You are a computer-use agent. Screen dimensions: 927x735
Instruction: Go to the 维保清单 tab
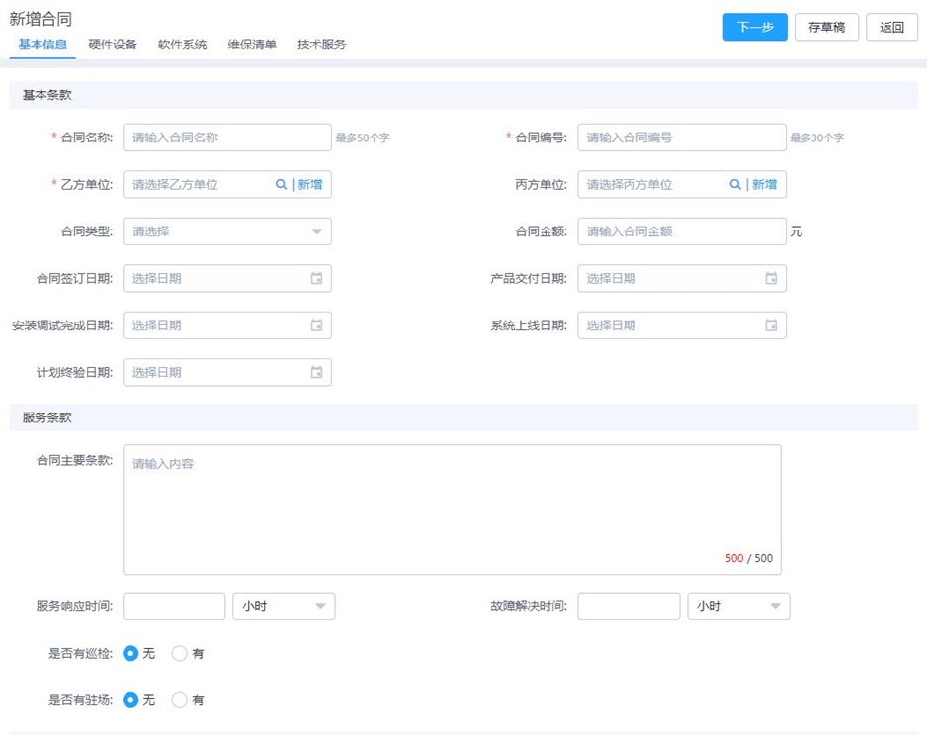(x=252, y=45)
